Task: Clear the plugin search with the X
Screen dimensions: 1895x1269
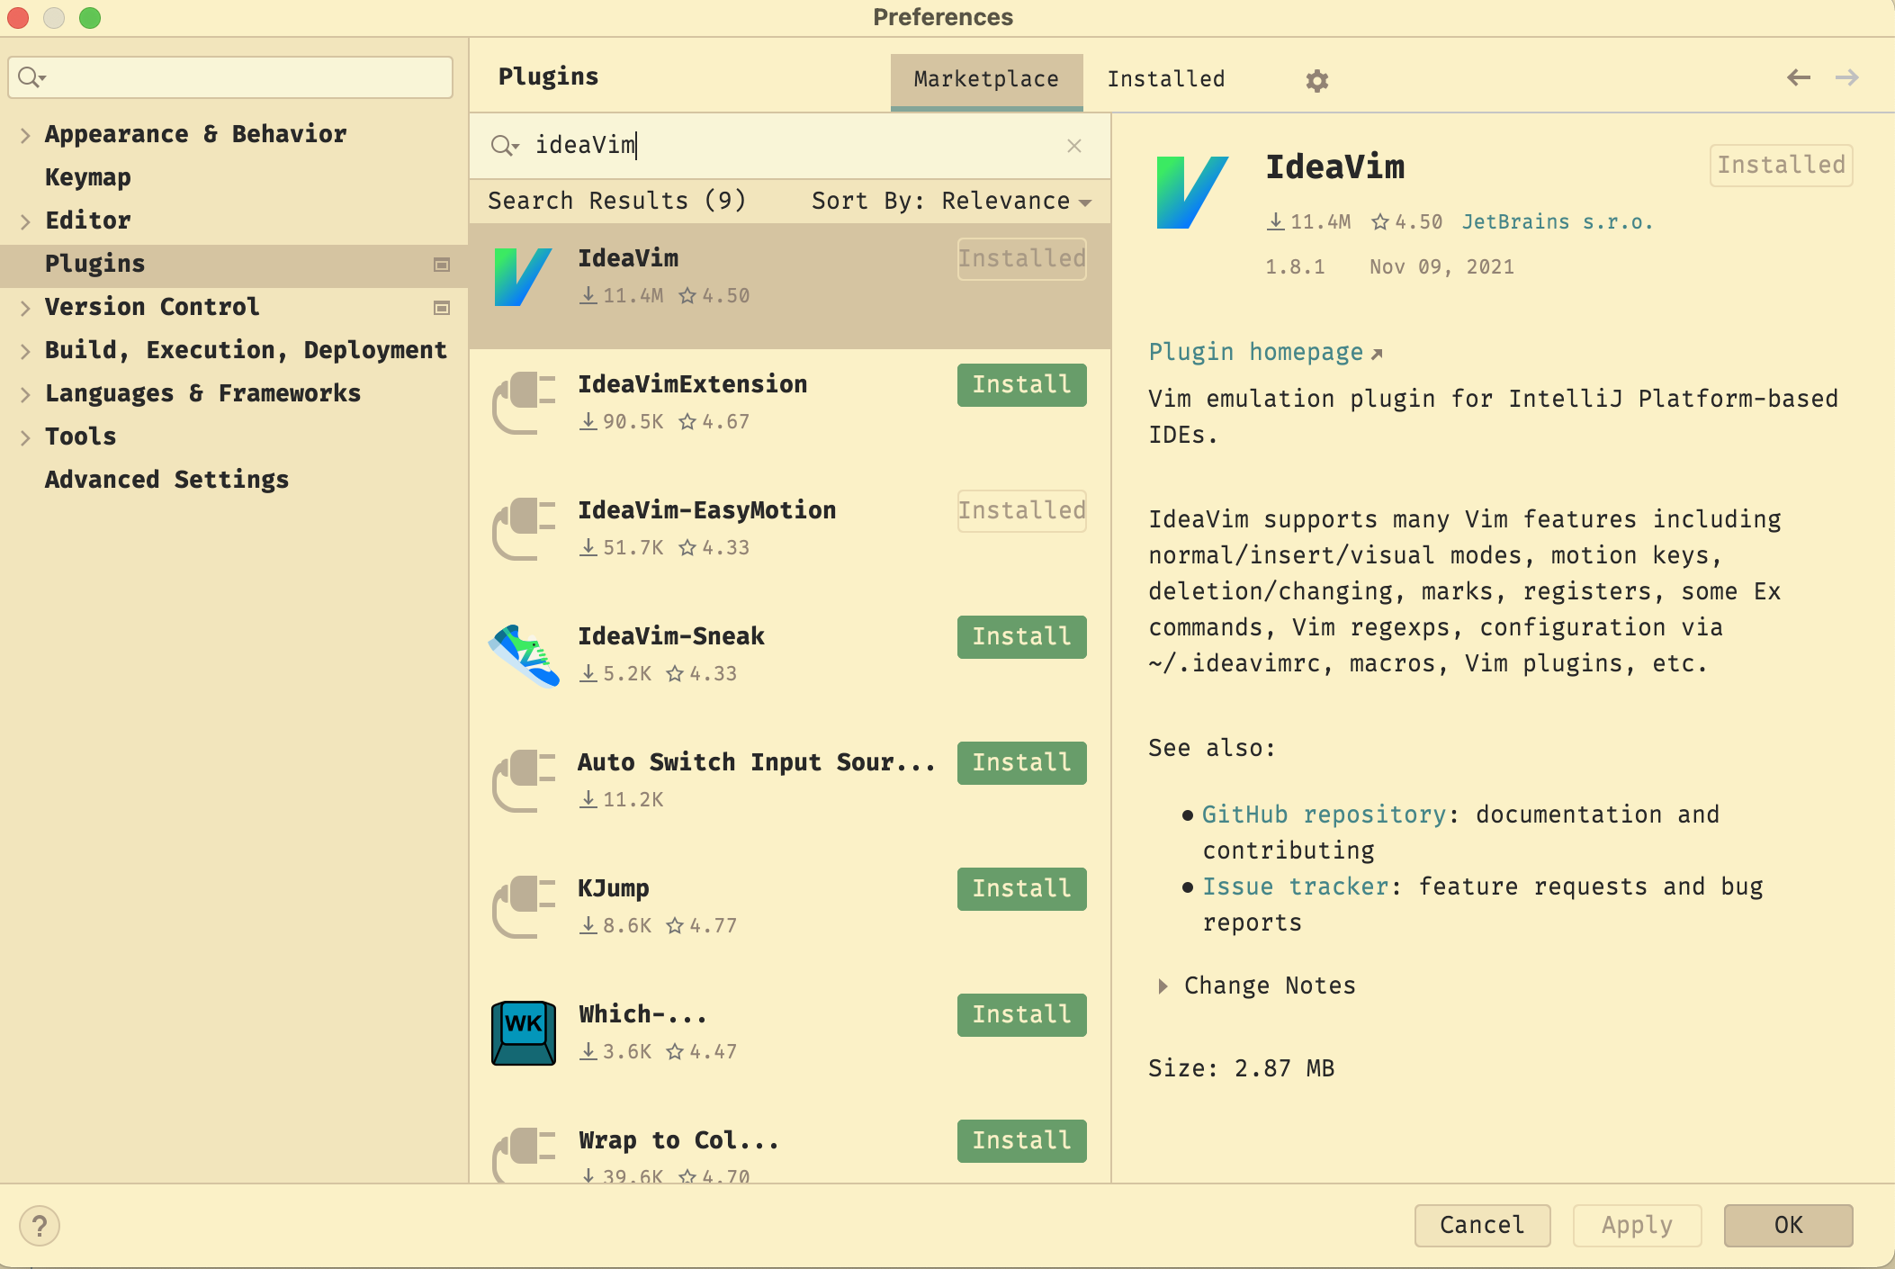Action: pos(1073,146)
